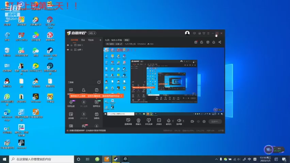290x163 pixels.
Task: Click the screen capture source icon
Action: (128, 121)
